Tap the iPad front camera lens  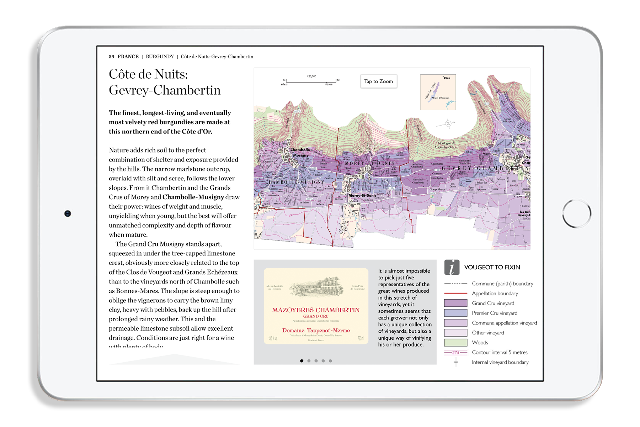pyautogui.click(x=68, y=213)
